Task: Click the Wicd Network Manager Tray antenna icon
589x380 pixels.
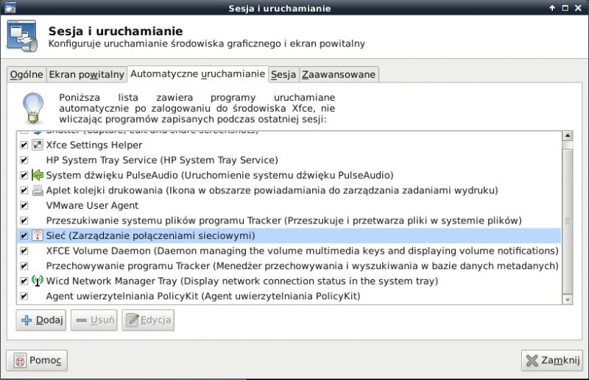Action: pos(38,281)
